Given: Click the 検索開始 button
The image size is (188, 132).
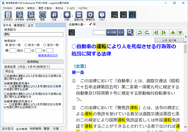Looking at the screenshot, I should 33,62.
